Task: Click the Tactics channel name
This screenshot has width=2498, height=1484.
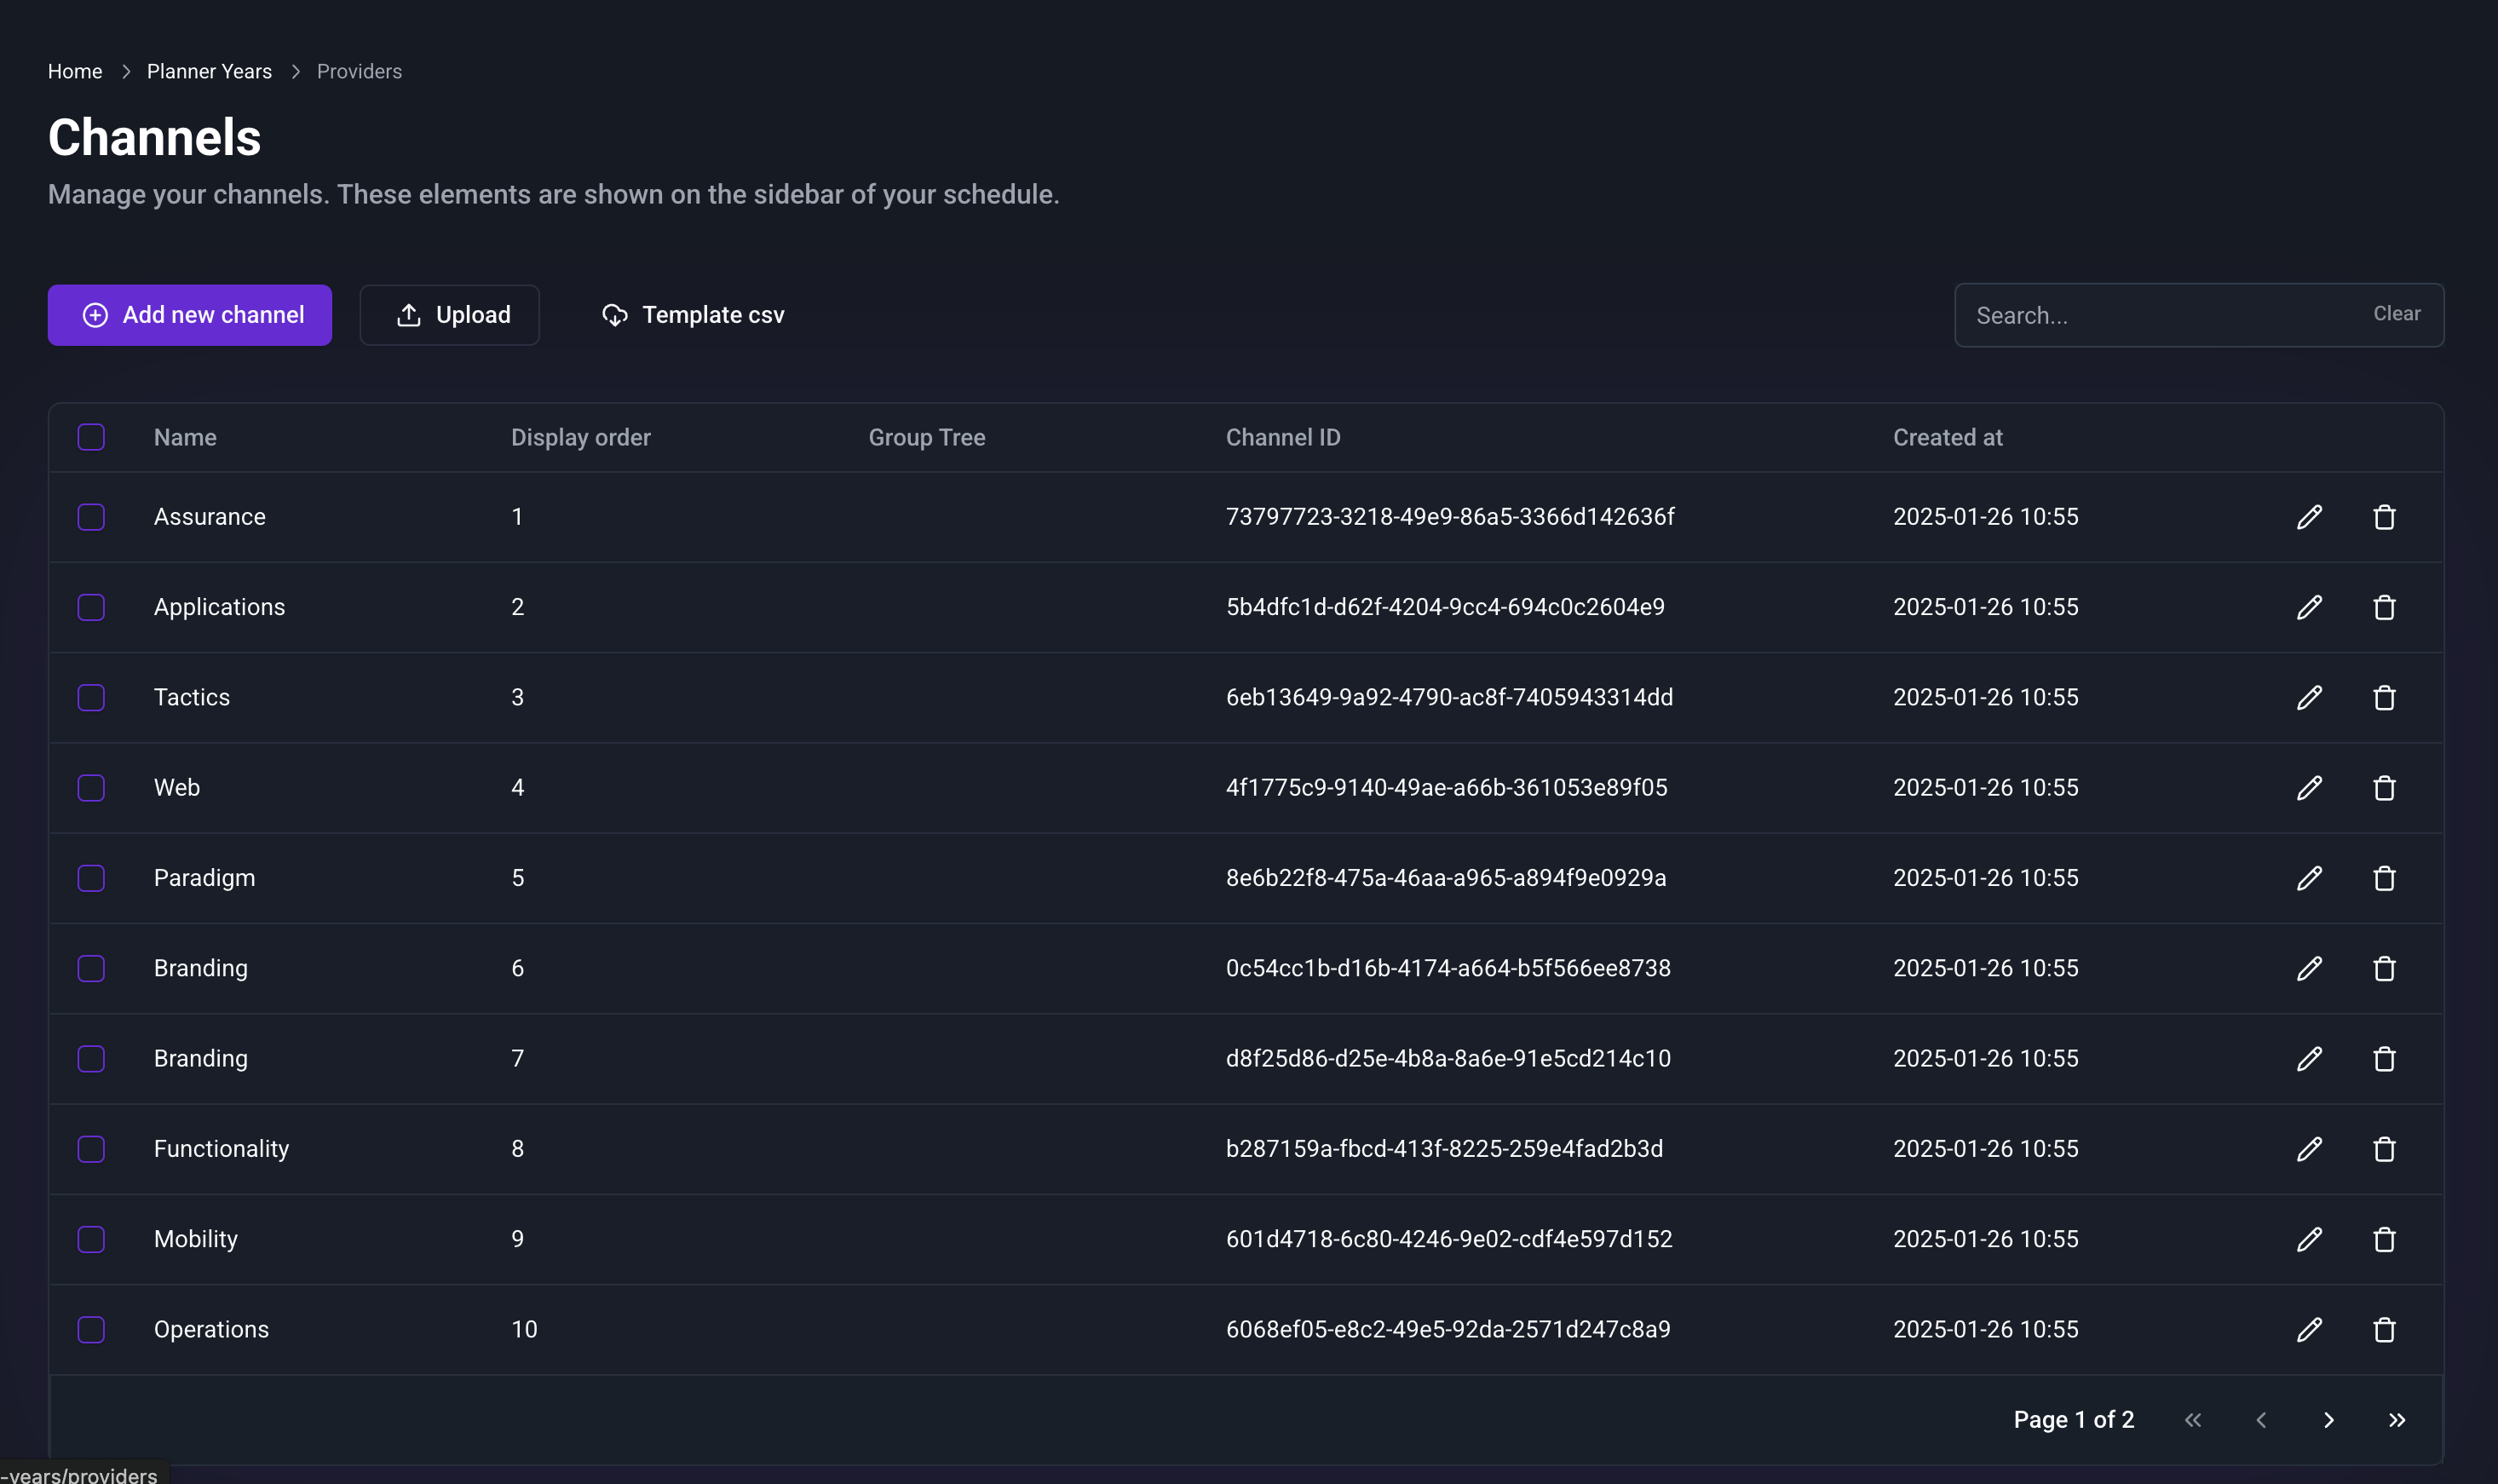Action: tap(192, 697)
